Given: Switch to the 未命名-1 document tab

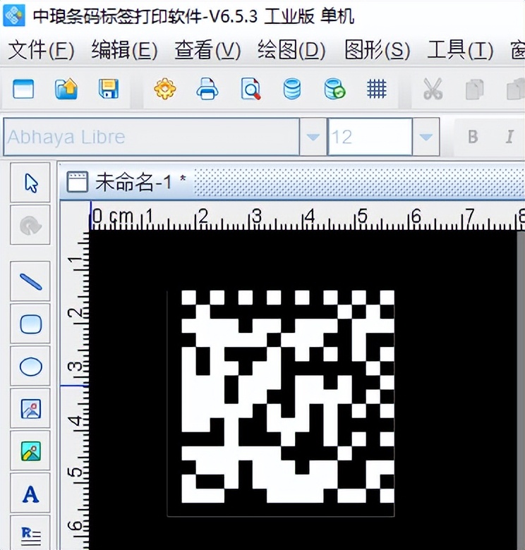Looking at the screenshot, I should [126, 182].
